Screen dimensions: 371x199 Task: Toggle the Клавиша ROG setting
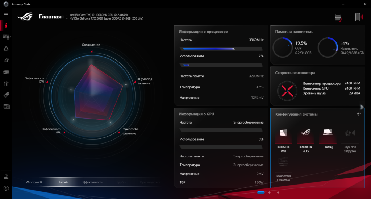tap(305, 140)
